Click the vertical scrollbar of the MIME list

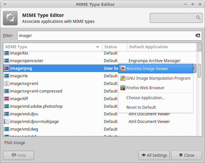click(x=199, y=71)
